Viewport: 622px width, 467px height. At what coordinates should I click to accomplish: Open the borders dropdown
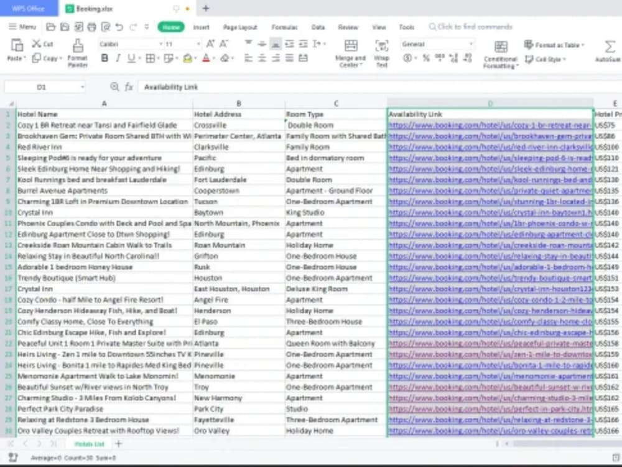[x=158, y=59]
